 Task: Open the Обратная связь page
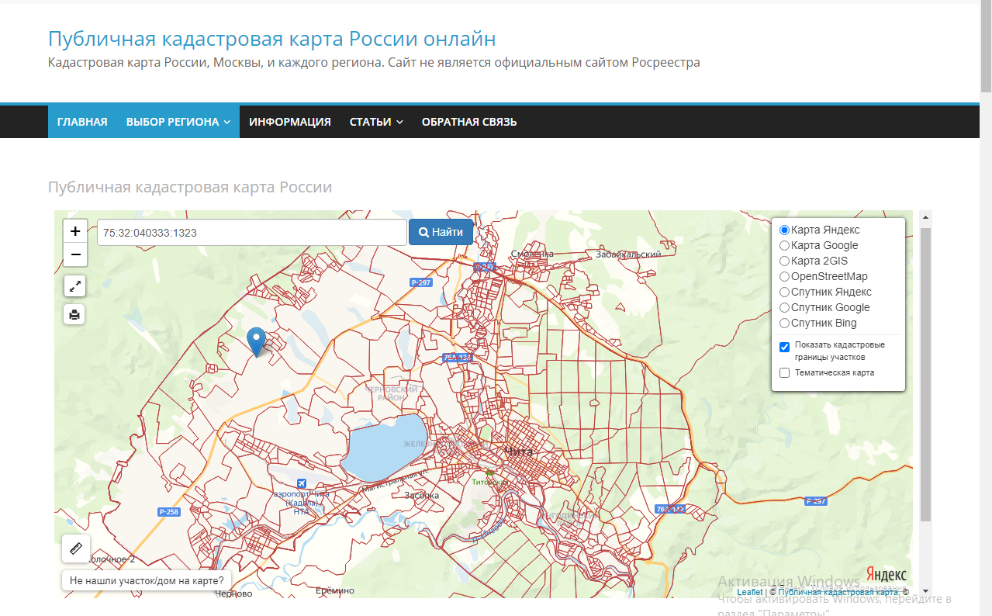pyautogui.click(x=468, y=122)
